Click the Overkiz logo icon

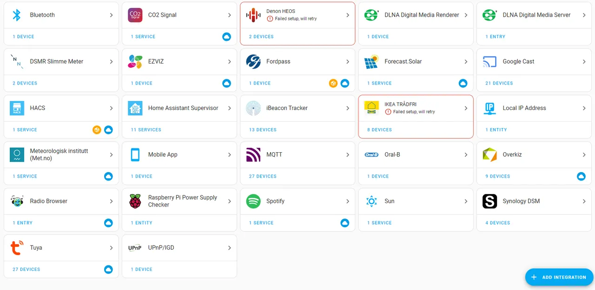489,155
